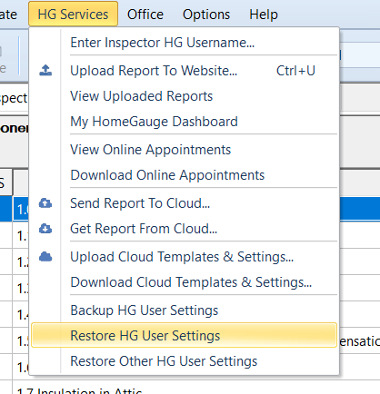Click the cloud upload icon beside Send Report
Viewport: 380px width, 394px height.
(45, 203)
